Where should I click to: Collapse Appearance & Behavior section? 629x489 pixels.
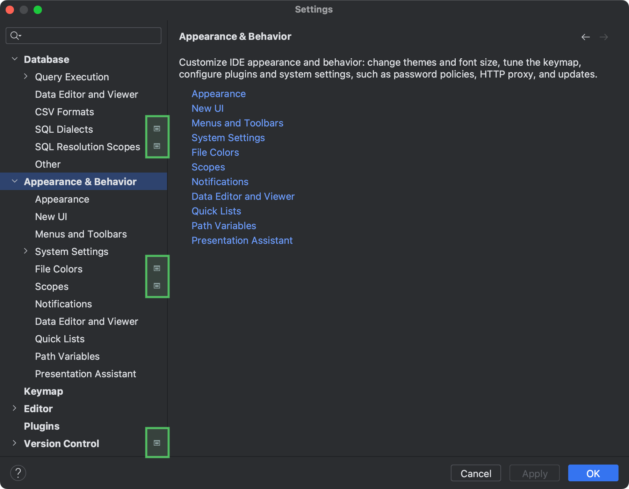tap(15, 181)
